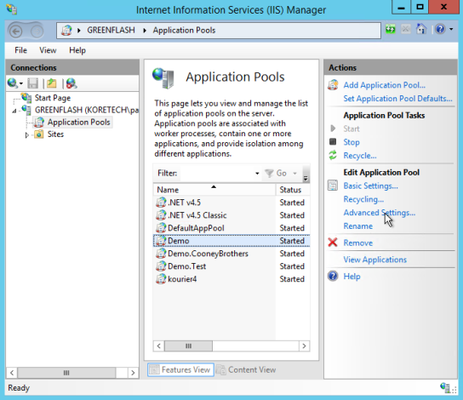This screenshot has width=463, height=400.
Task: Click the Advanced Settings... link
Action: (379, 213)
